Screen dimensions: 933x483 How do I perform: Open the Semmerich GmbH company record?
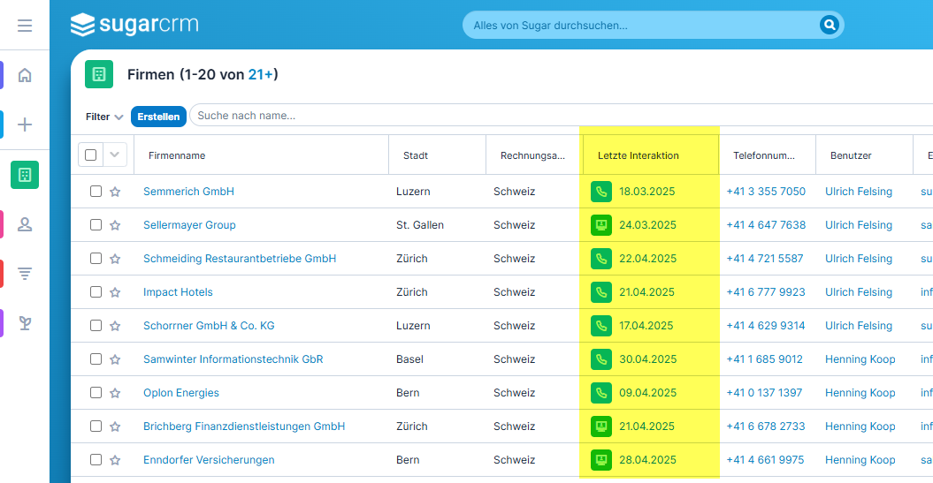pyautogui.click(x=188, y=192)
